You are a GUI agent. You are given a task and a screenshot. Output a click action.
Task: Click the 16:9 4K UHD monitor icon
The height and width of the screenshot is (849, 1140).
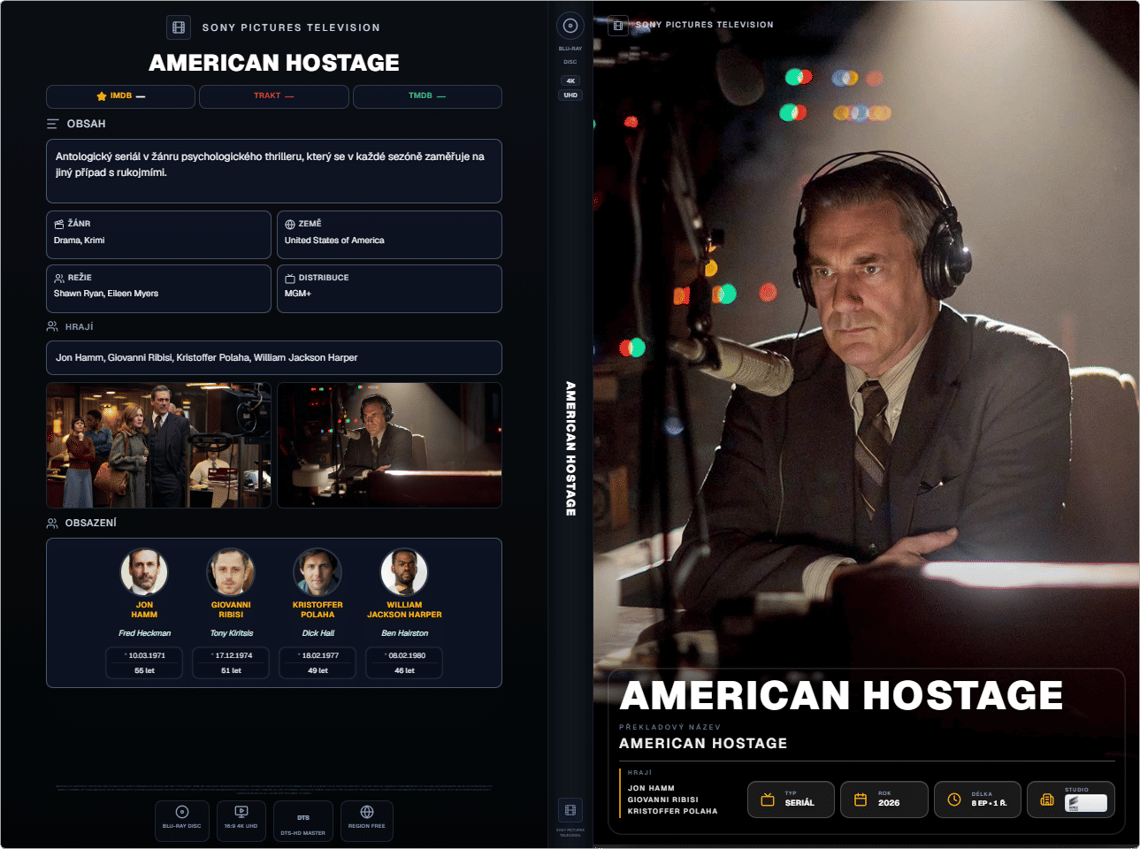[241, 812]
